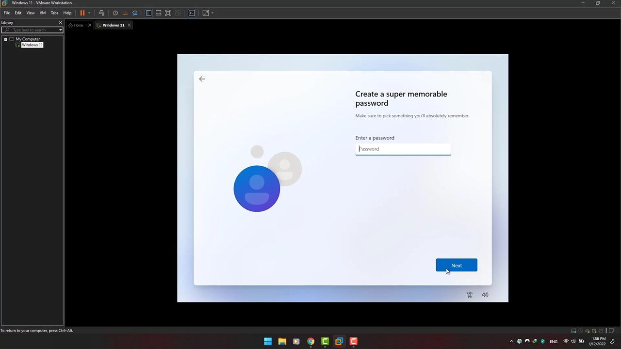
Task: Click Send Ctrl+Alt+Del toolbar icon
Action: pyautogui.click(x=101, y=13)
